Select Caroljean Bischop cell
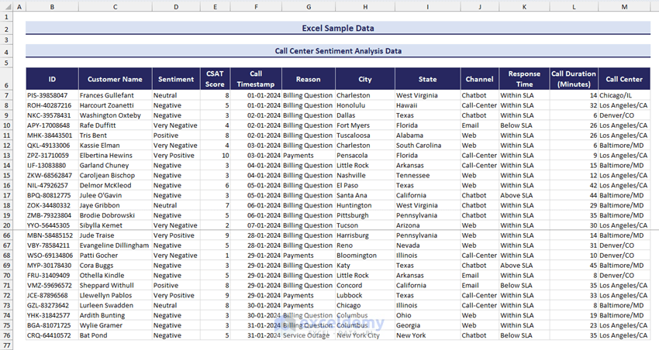Screen dimensions: 659x350 point(116,176)
